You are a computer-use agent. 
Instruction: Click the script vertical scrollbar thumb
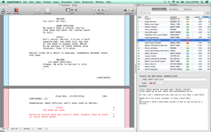(x=135, y=68)
